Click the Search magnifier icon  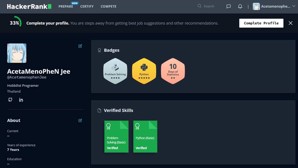point(199,6)
